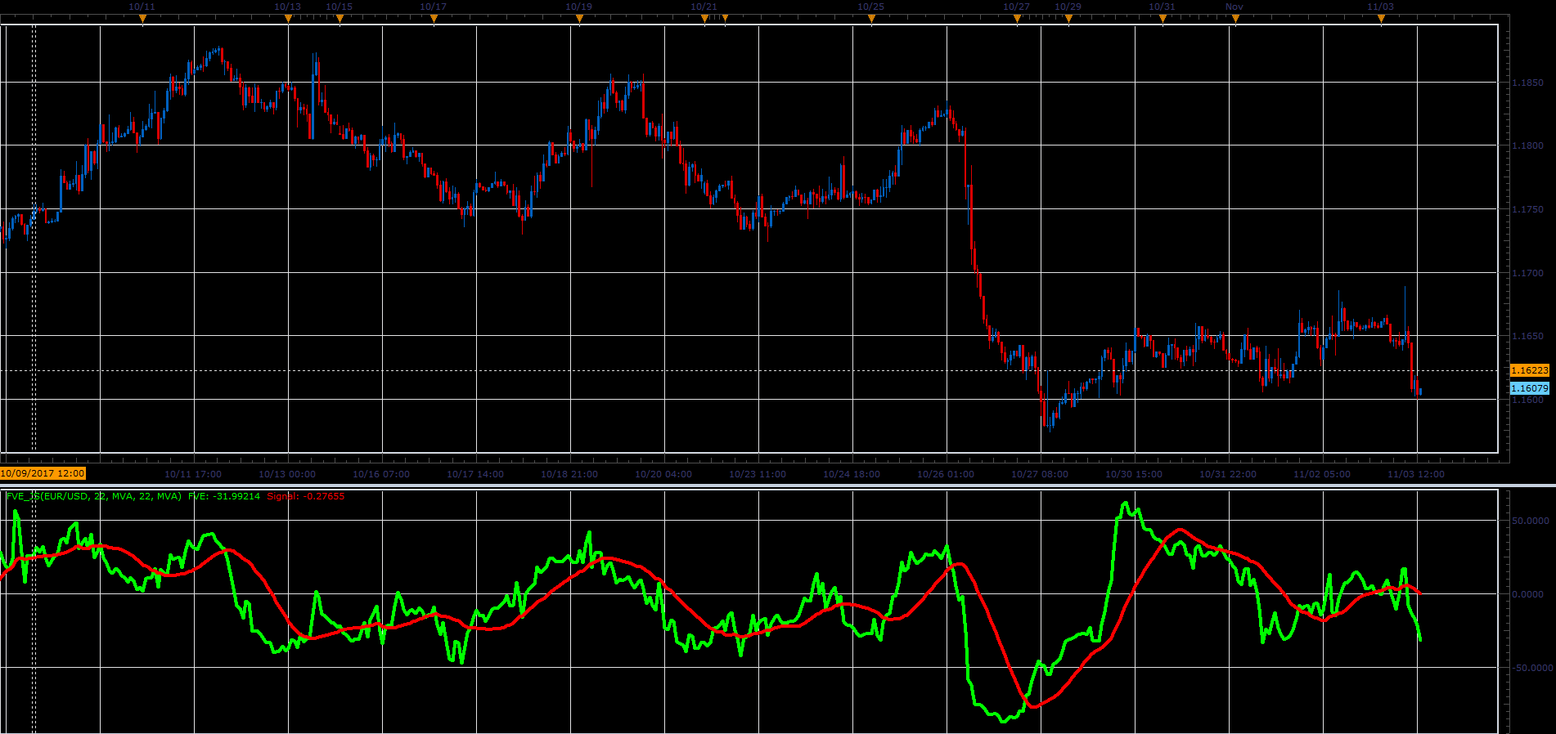Click the 10/13 00:00 time axis label
Screen dimensions: 1556x734
(287, 474)
